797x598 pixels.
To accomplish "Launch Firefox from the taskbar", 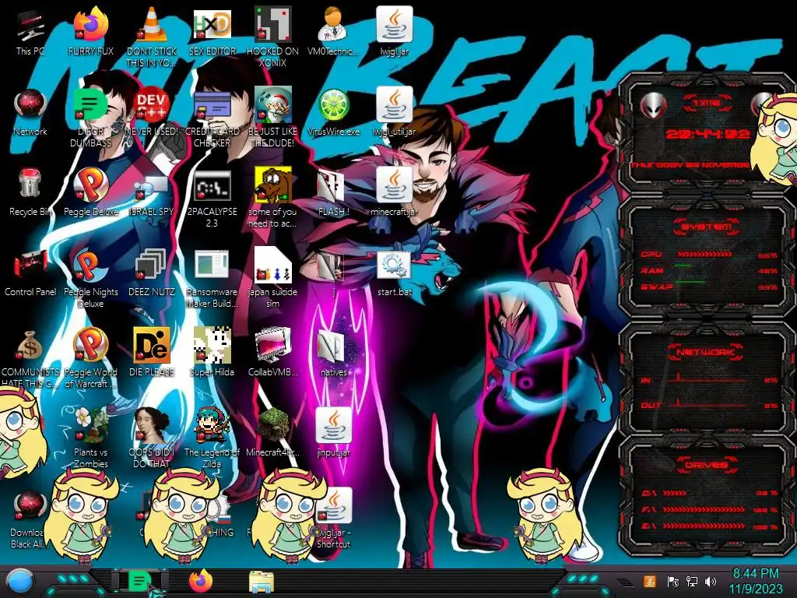I will (x=201, y=581).
